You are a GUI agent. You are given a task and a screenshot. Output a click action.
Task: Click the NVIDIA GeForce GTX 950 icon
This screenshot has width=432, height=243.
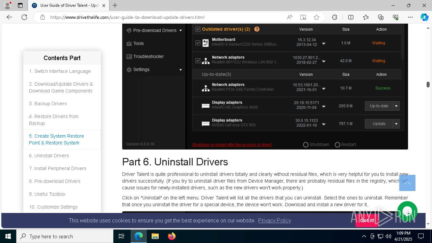click(x=206, y=124)
